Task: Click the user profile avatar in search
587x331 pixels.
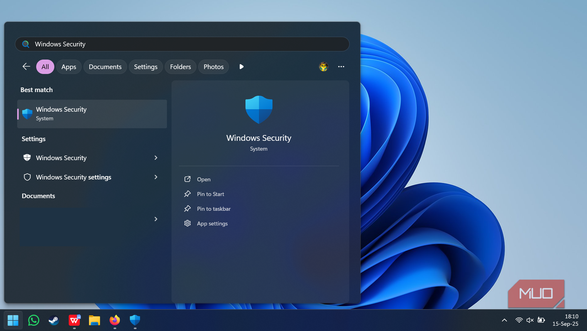Action: (x=323, y=66)
